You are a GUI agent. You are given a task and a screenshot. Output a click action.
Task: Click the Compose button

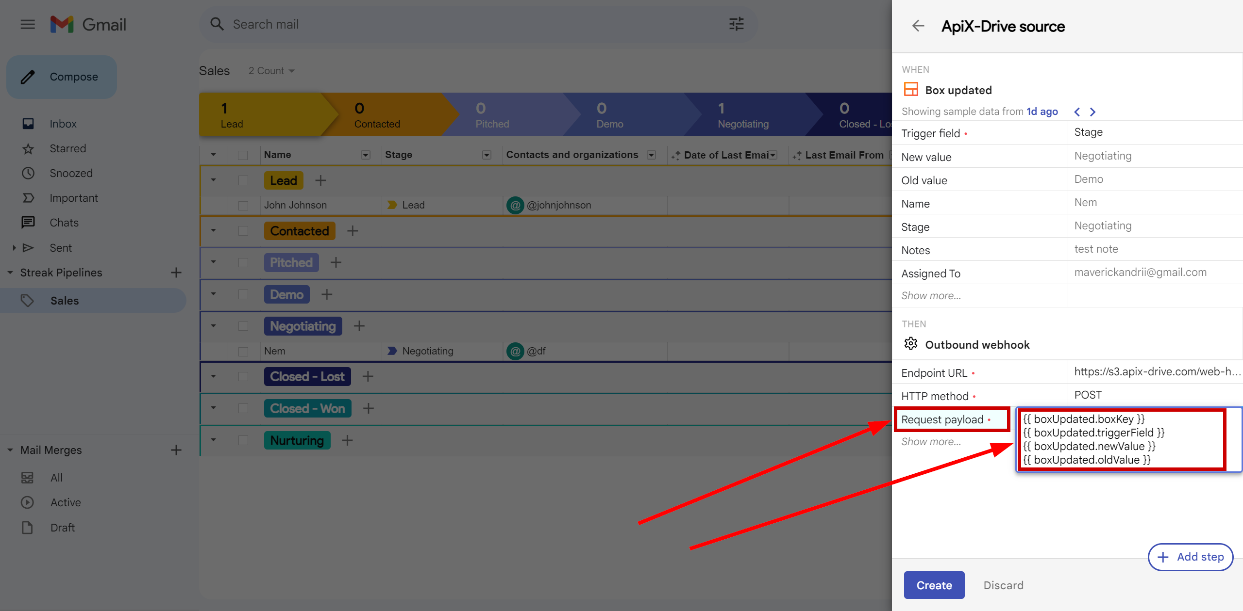pos(62,77)
